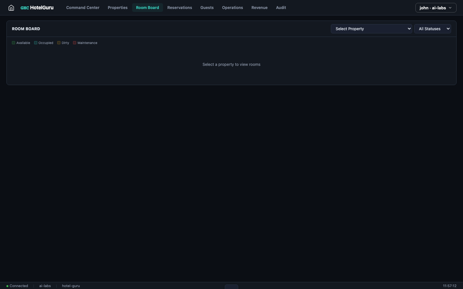The width and height of the screenshot is (463, 289).
Task: View the Audit page
Action: [x=281, y=7]
